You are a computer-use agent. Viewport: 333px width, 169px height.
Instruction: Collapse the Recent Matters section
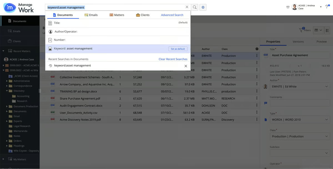[x=3, y=51]
